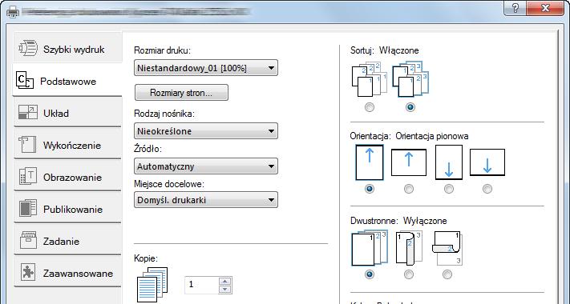Switch to the Układ tab
This screenshot has width=570, height=304.
pyautogui.click(x=67, y=113)
